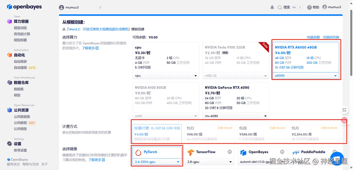Click the 公共资源 sidebar icon
This screenshot has width=353, height=170.
click(x=10, y=110)
